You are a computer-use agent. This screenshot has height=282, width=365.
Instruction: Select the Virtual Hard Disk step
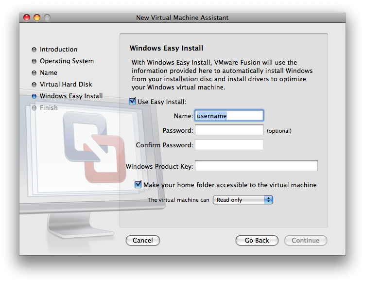pos(66,84)
